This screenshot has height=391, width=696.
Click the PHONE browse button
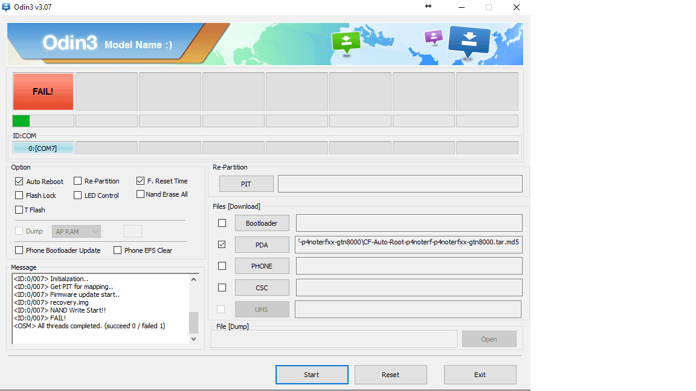pyautogui.click(x=262, y=266)
